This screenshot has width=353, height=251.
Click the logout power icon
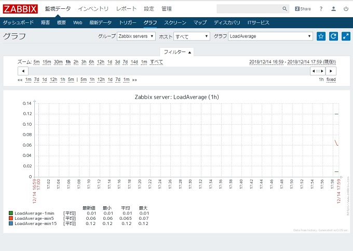click(346, 9)
